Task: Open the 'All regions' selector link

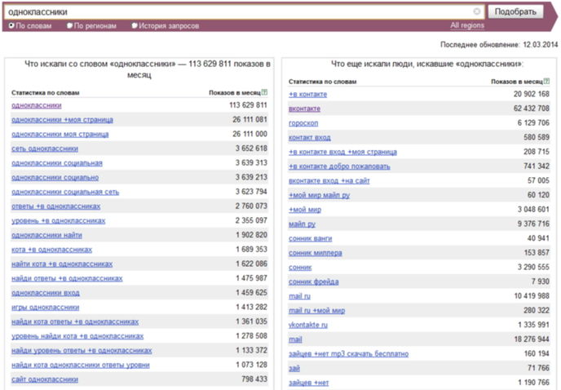Action: pos(467,25)
